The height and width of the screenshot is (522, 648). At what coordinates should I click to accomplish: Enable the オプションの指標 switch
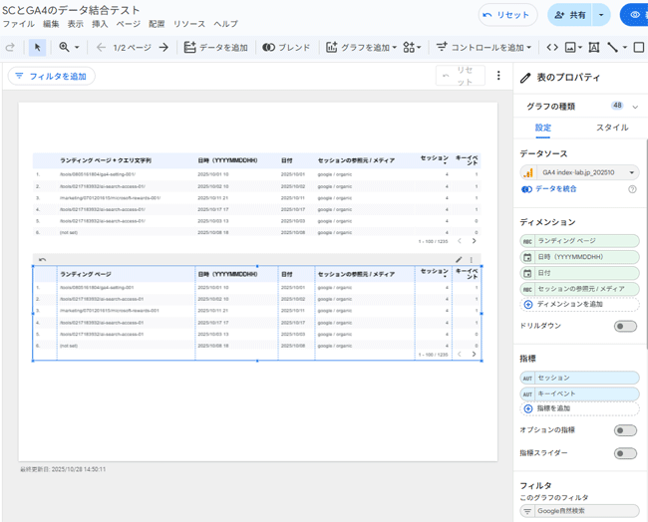tap(625, 430)
